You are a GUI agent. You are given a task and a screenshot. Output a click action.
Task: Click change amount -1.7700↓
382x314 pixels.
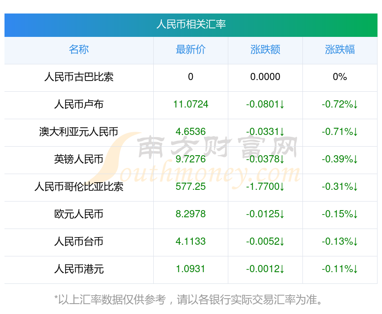coord(265,187)
